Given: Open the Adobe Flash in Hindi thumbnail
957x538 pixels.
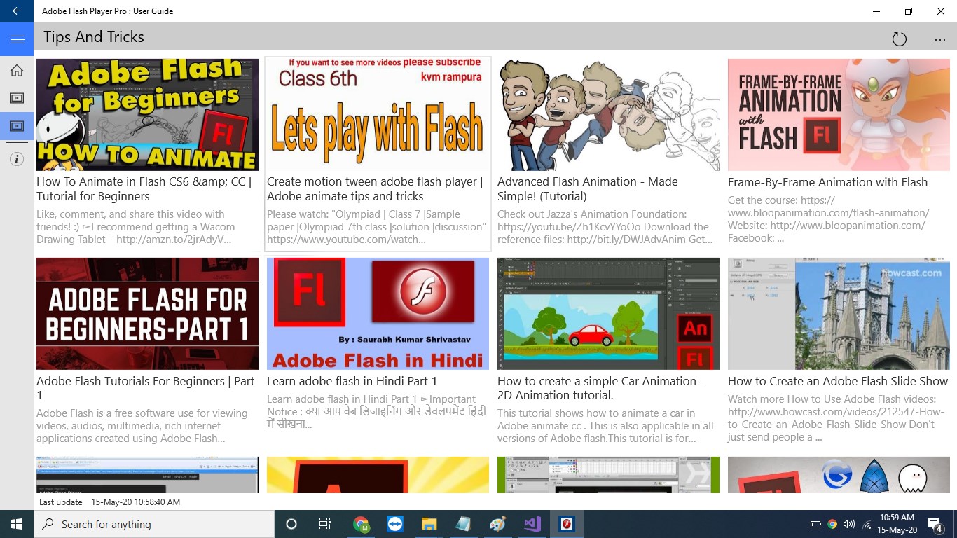Looking at the screenshot, I should coord(378,314).
